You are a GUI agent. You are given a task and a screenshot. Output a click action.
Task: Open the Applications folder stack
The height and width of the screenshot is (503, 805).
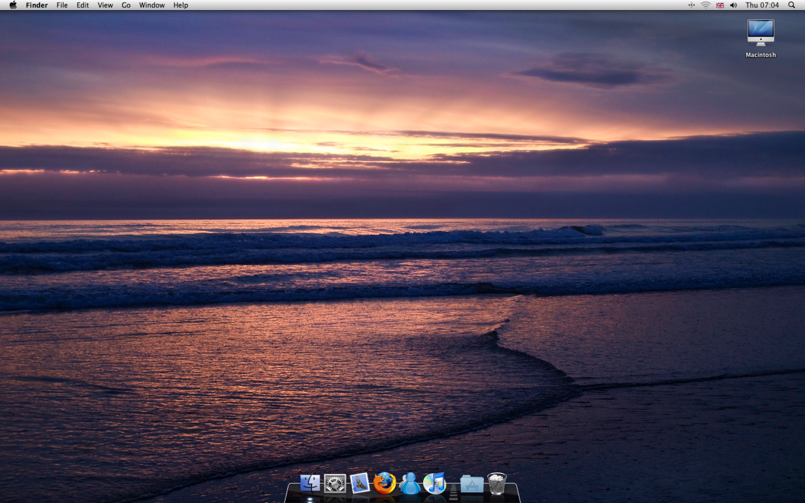point(471,484)
